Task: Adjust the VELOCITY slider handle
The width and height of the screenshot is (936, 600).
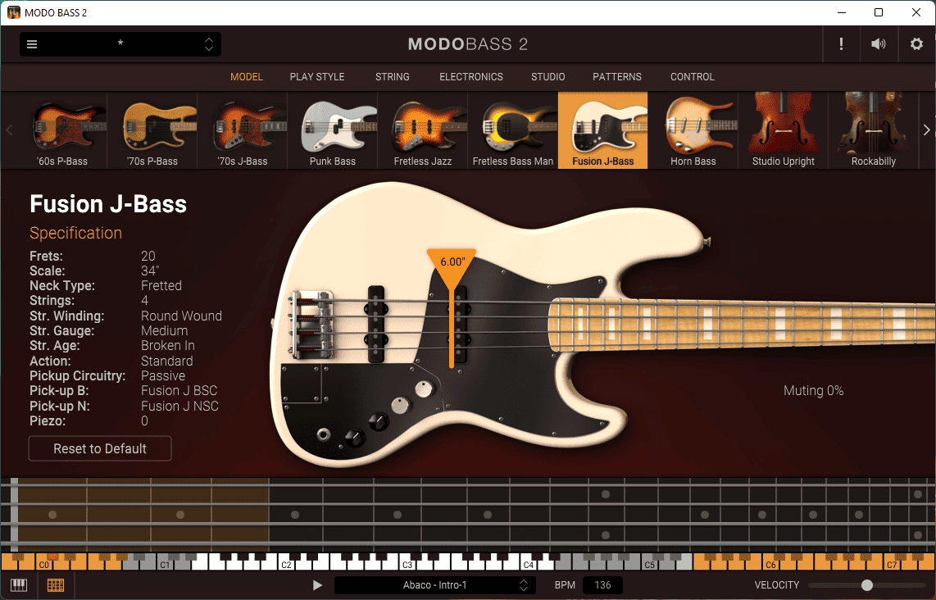Action: coord(867,585)
